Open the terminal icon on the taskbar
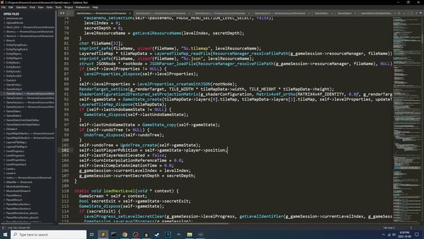The width and height of the screenshot is (424, 239). (114, 234)
